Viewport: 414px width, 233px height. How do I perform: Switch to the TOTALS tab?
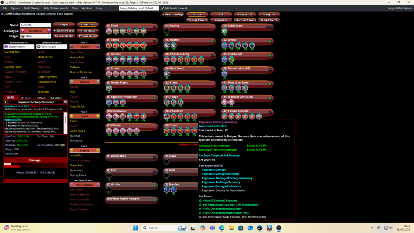[41, 98]
